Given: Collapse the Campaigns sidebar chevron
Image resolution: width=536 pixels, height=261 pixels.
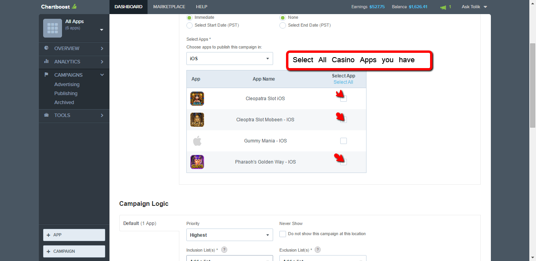Looking at the screenshot, I should coord(102,75).
